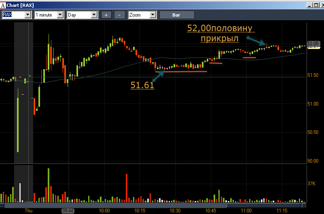
Task: Open the 1 minute interval dropdown
Action: [60, 15]
